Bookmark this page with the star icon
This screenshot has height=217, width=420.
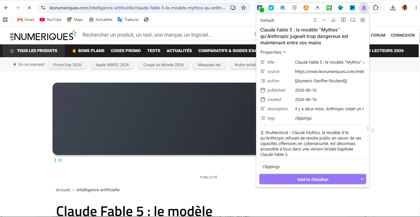tap(243, 8)
